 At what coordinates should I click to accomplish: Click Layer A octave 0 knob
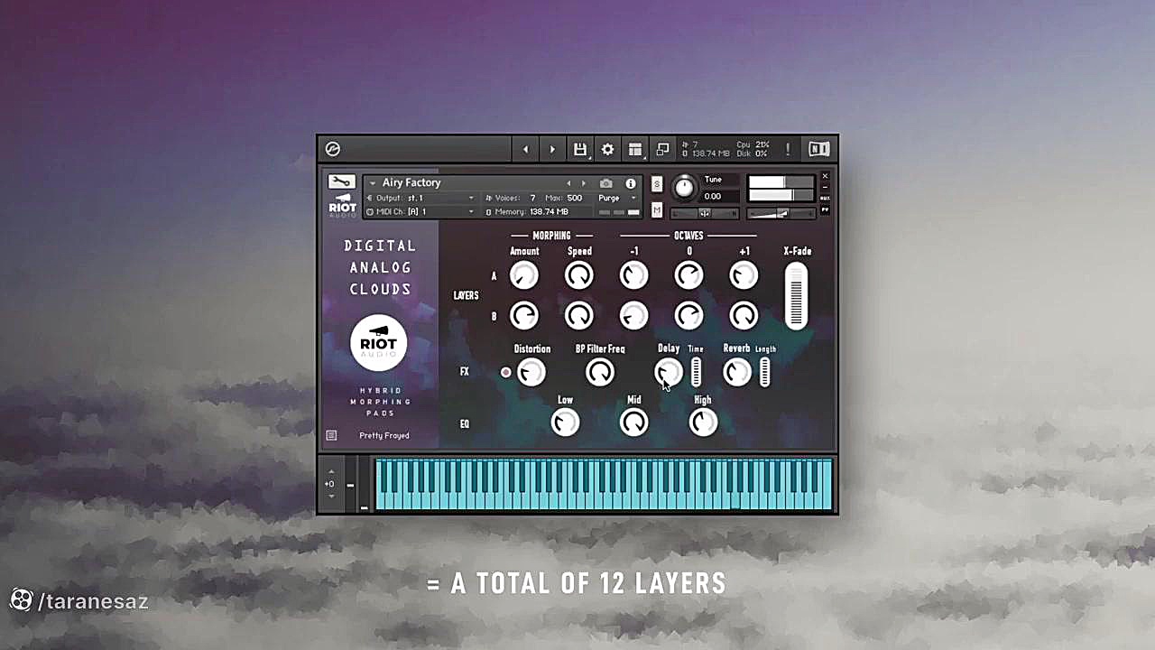click(688, 275)
